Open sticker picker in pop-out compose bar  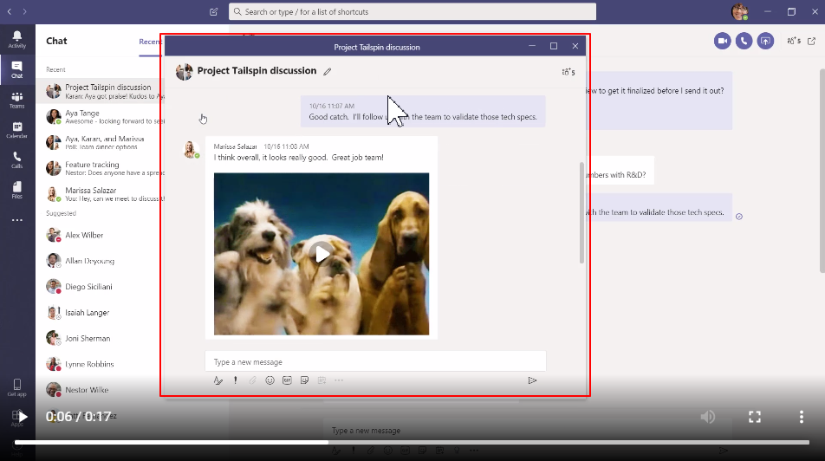(x=305, y=380)
